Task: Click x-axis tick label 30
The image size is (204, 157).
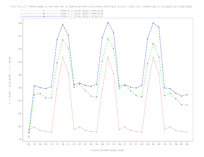Action: pos(85,144)
